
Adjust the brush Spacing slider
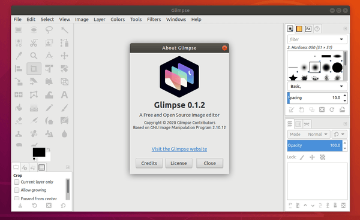coord(314,98)
